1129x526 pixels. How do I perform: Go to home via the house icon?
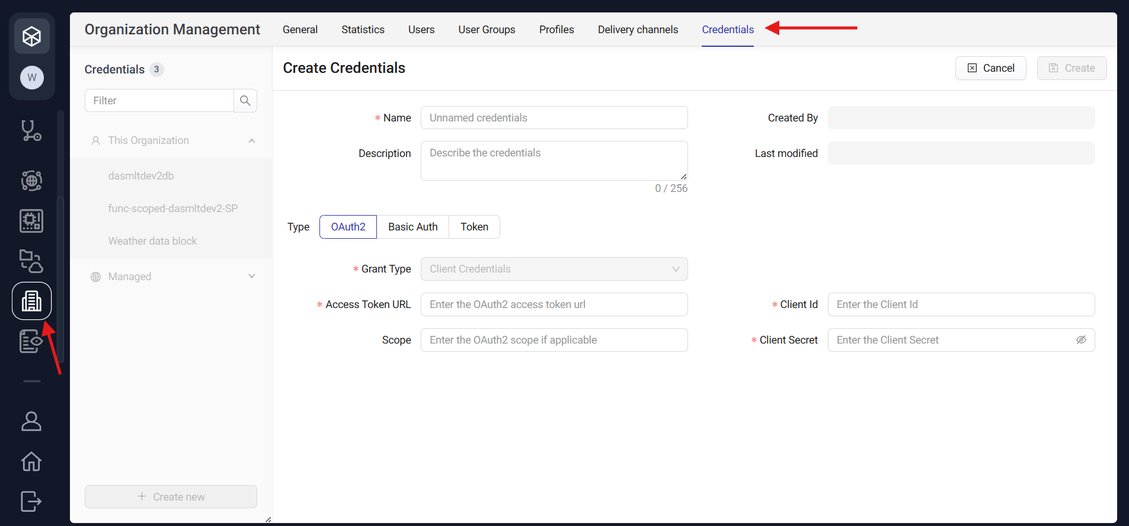click(x=31, y=461)
